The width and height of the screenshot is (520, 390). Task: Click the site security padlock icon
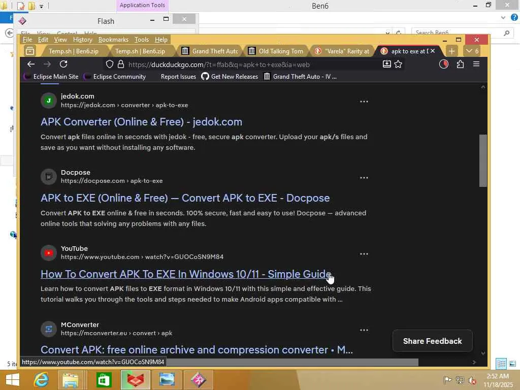(x=121, y=64)
